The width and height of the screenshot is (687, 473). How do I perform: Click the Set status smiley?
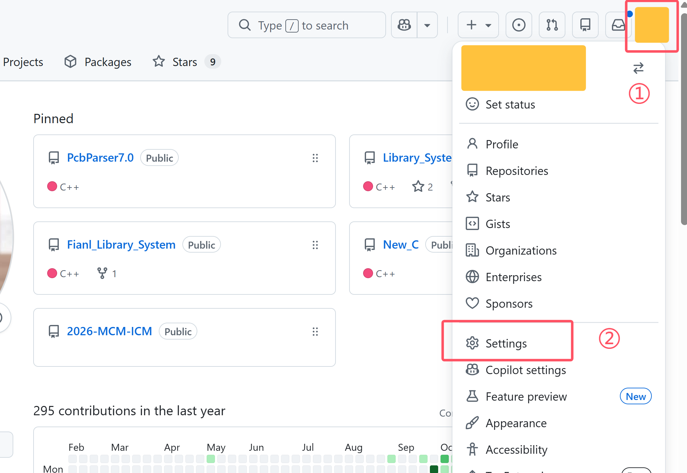coord(472,104)
